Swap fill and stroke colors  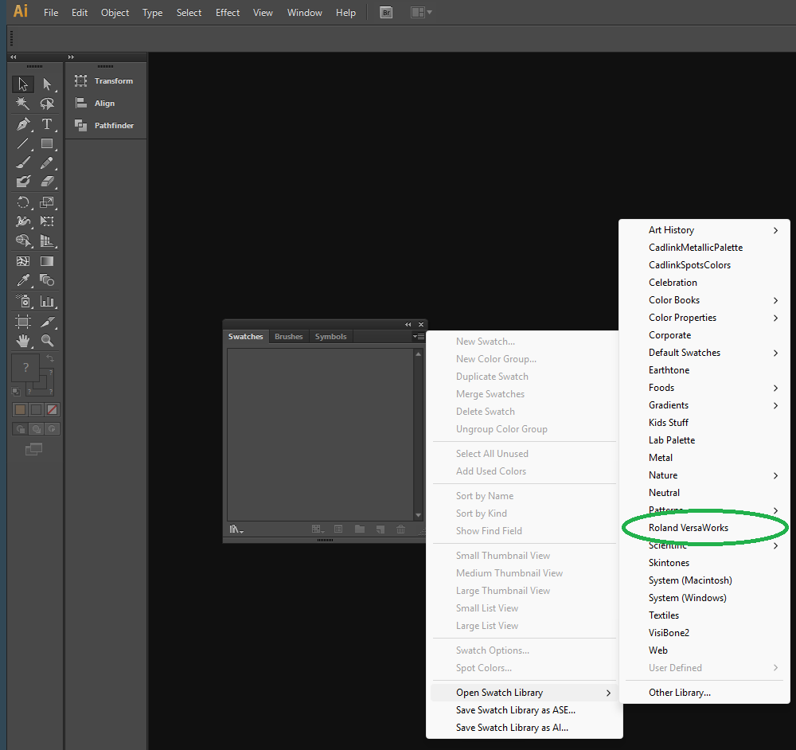click(x=50, y=359)
